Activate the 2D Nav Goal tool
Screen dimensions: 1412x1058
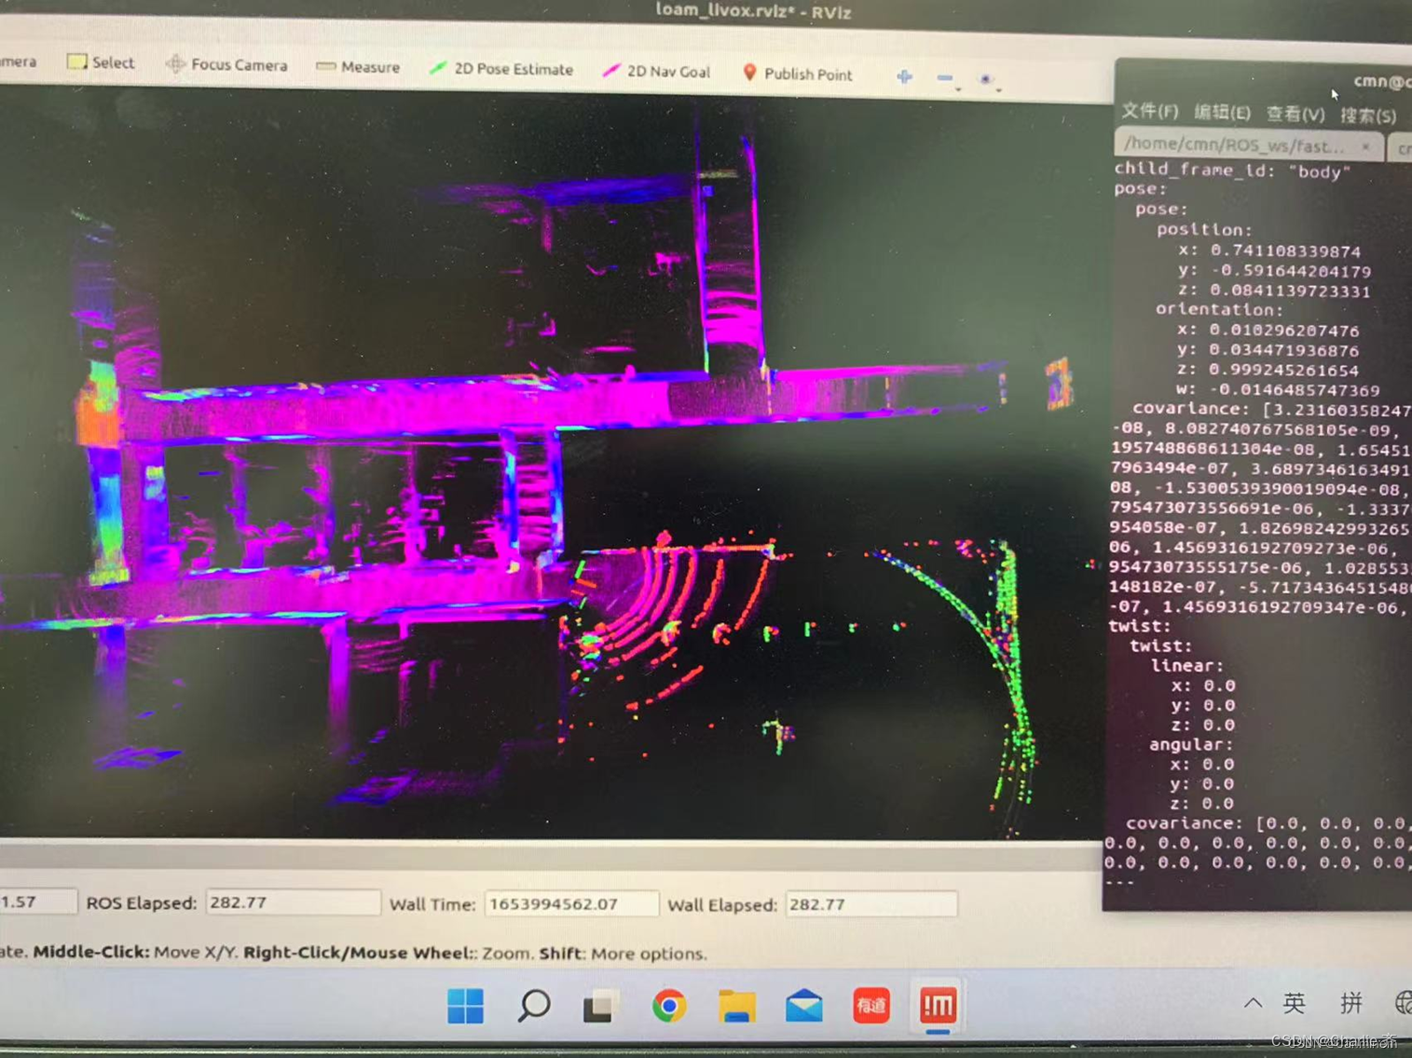658,71
